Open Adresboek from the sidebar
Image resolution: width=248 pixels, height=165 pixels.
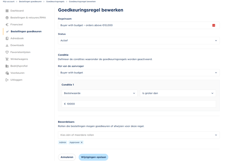pyautogui.click(x=17, y=39)
